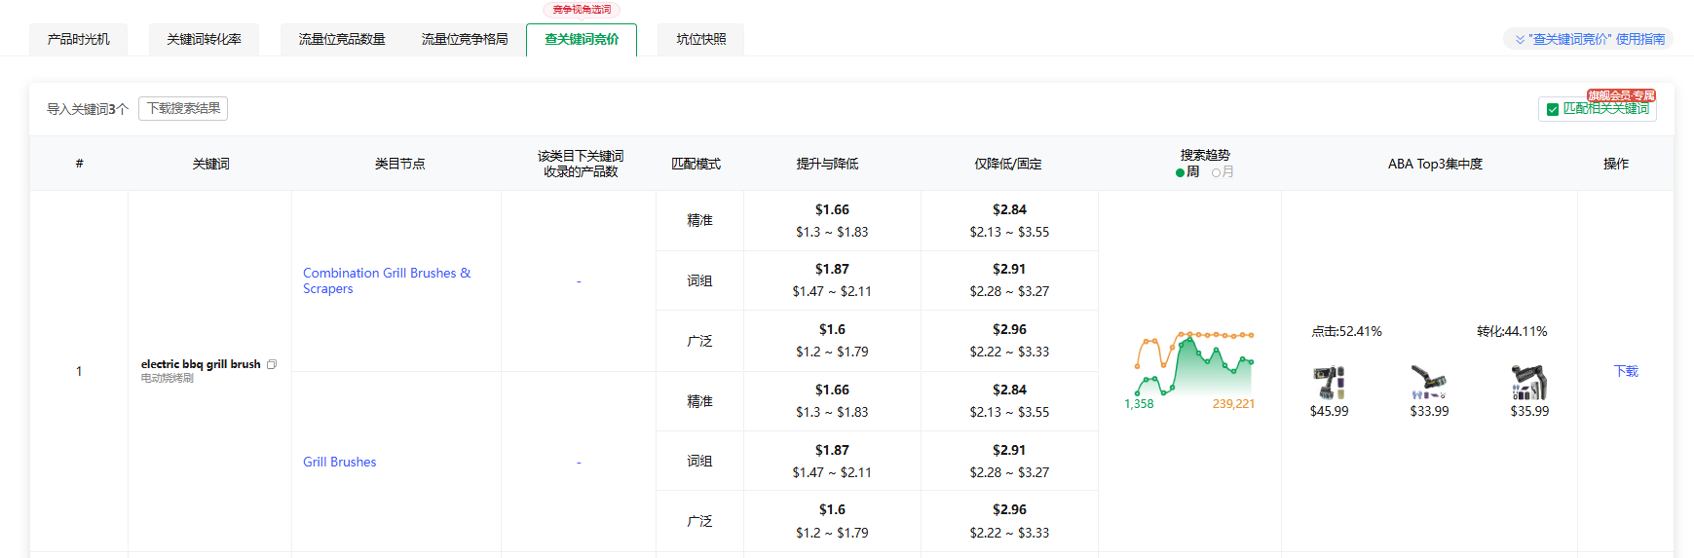Select the 查关键词竞价 tab
This screenshot has width=1694, height=558.
(582, 39)
